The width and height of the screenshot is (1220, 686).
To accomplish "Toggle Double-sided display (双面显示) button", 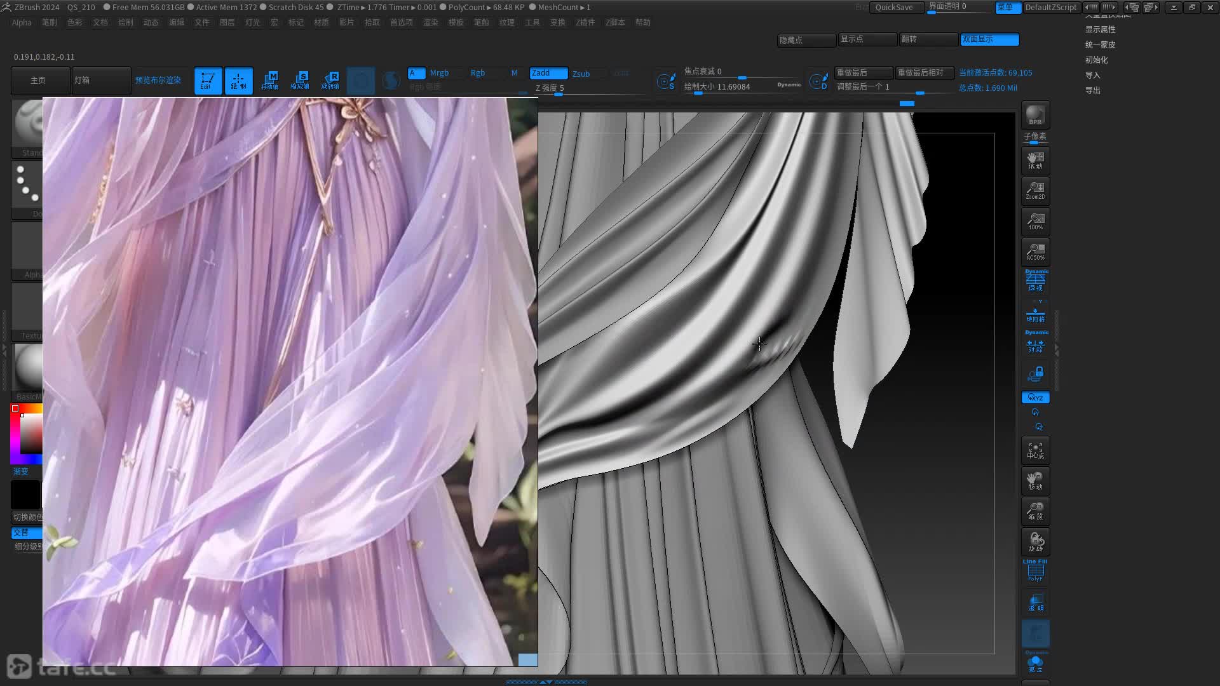I will coord(989,39).
